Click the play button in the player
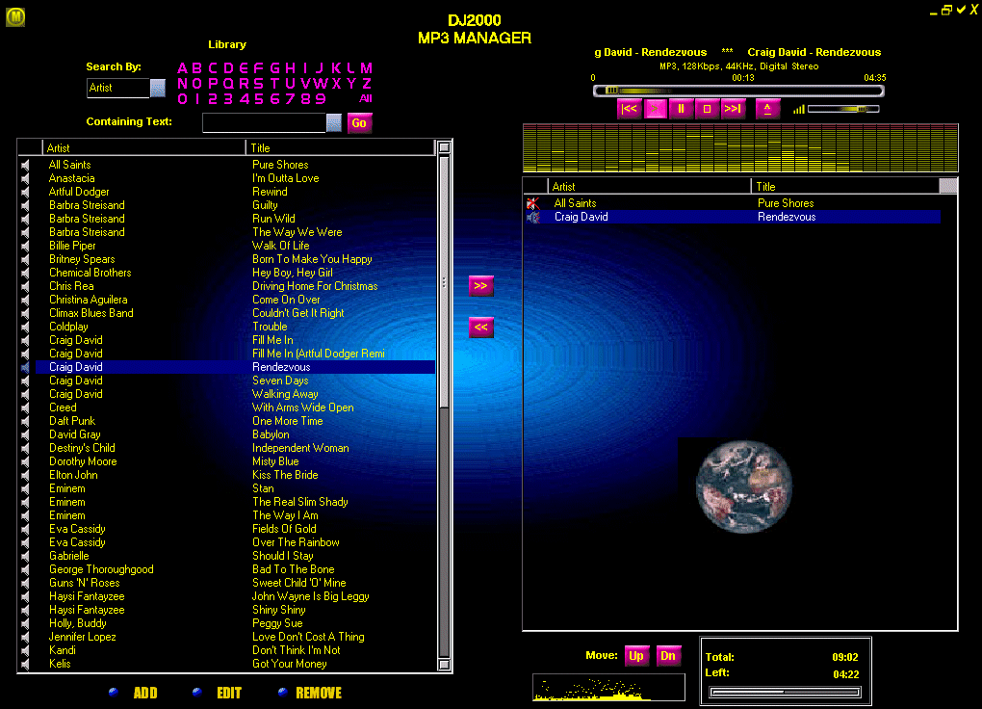Screen dimensions: 982x709 click(x=655, y=109)
